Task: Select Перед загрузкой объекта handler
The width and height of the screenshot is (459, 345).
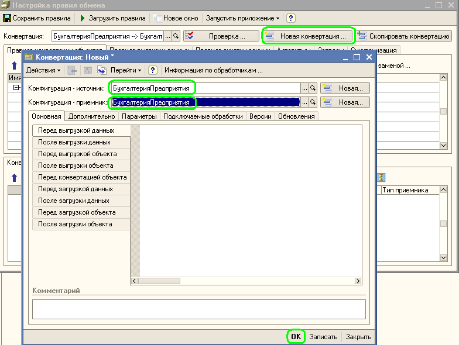Action: (x=81, y=213)
